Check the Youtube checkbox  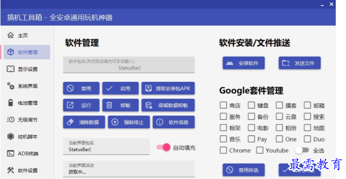(x=260, y=151)
